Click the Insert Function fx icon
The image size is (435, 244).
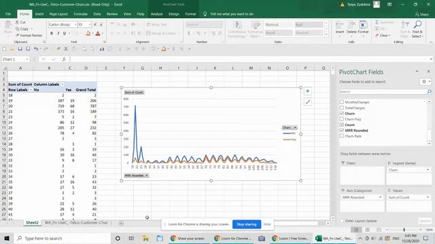tap(64, 59)
